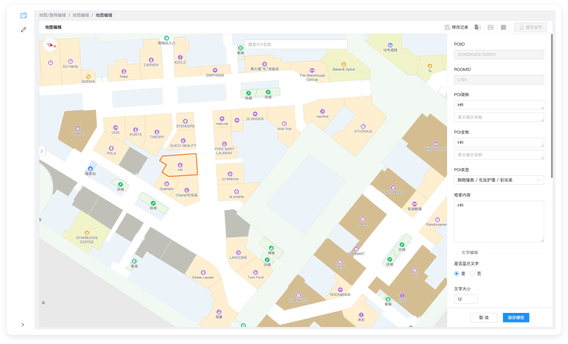Select the STARBUCKS COFFEE marker on map
The image size is (568, 344).
click(x=86, y=233)
